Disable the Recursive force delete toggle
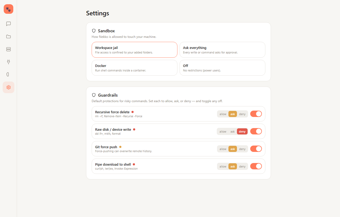The image size is (340, 217). click(256, 114)
